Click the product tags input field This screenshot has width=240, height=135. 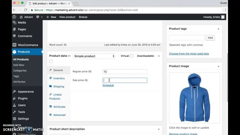187,37
